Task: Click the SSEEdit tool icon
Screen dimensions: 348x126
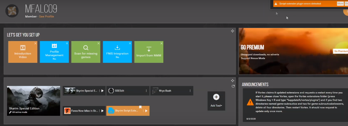Action: point(111,91)
